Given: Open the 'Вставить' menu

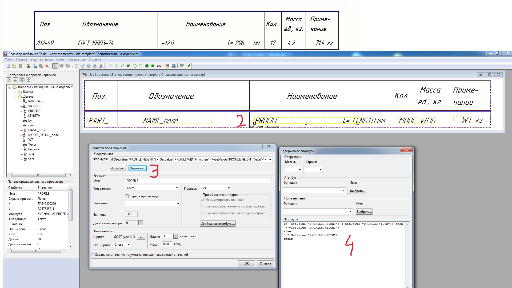Looking at the screenshot, I should click(46, 59).
